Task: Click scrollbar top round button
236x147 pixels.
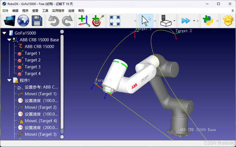Action: coord(62,32)
